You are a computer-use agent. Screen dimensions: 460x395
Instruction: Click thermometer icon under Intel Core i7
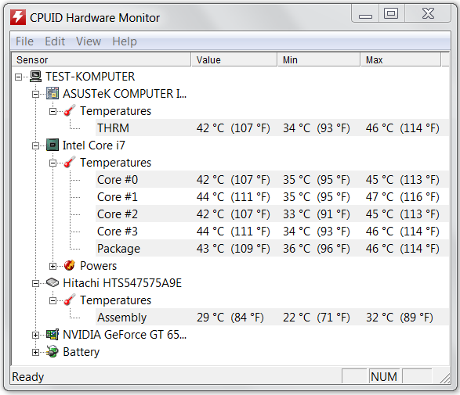[70, 162]
